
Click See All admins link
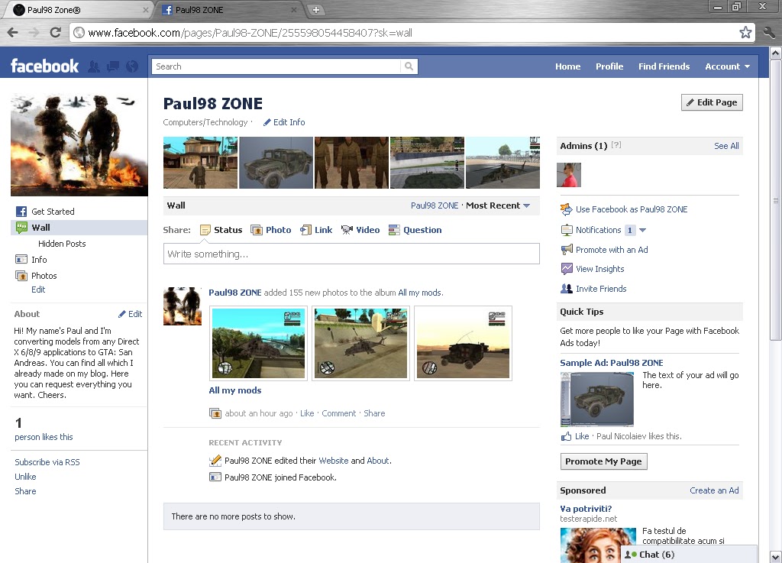[726, 146]
